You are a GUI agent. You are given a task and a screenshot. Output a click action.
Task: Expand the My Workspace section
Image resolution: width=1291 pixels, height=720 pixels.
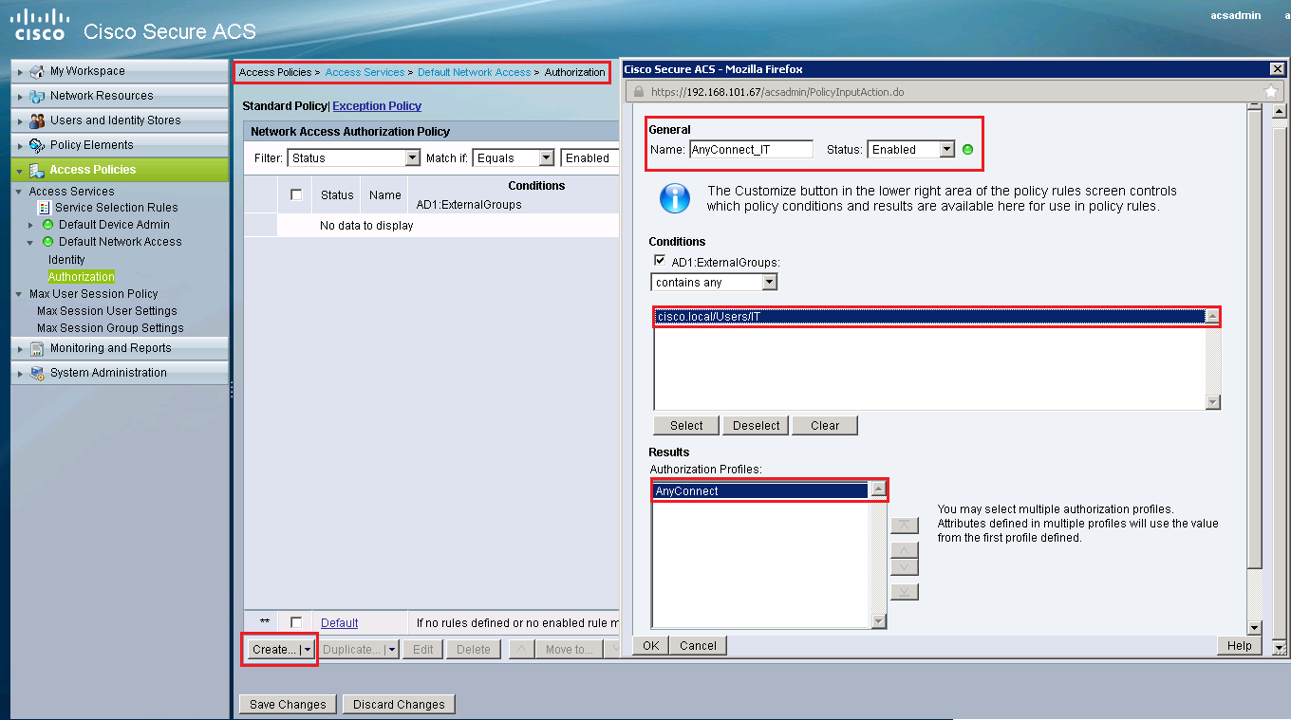coord(20,71)
